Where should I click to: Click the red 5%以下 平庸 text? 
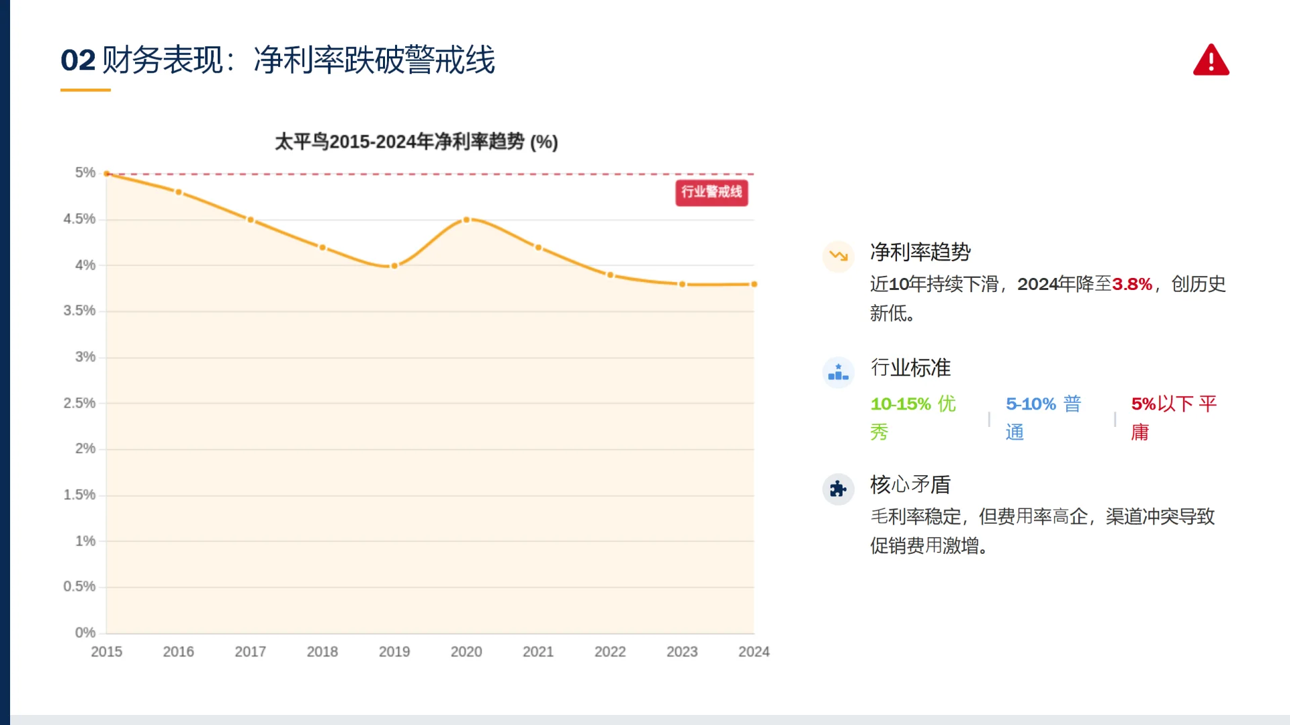(1174, 418)
